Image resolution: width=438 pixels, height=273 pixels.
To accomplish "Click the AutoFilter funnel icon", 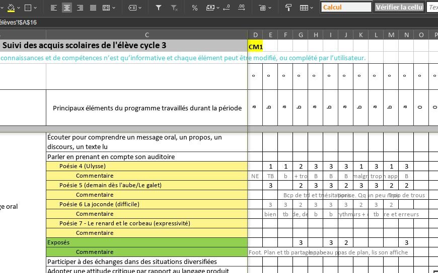I will click(159, 8).
